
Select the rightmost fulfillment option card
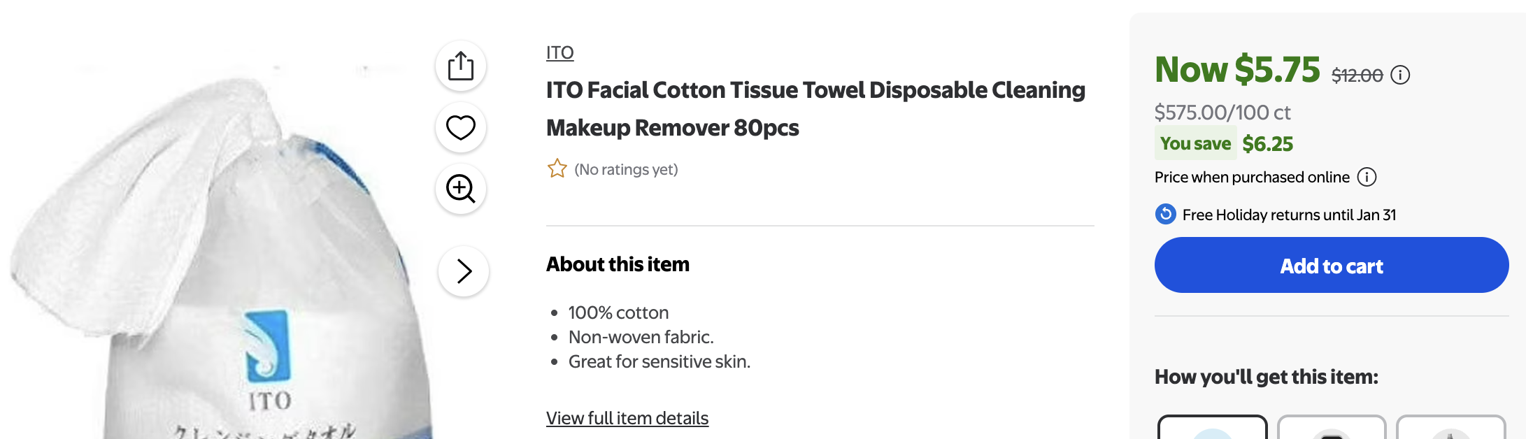click(x=1450, y=427)
